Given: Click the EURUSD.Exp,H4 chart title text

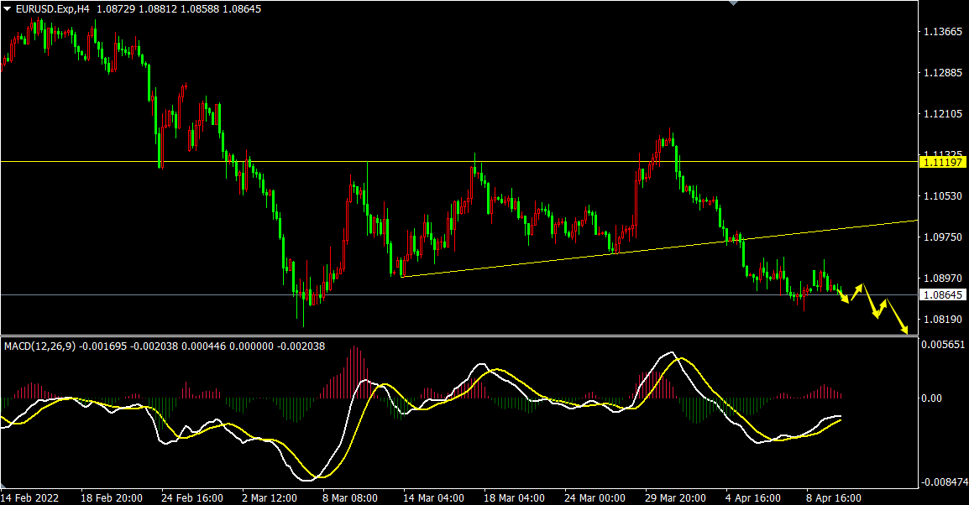Looking at the screenshot, I should [x=54, y=8].
